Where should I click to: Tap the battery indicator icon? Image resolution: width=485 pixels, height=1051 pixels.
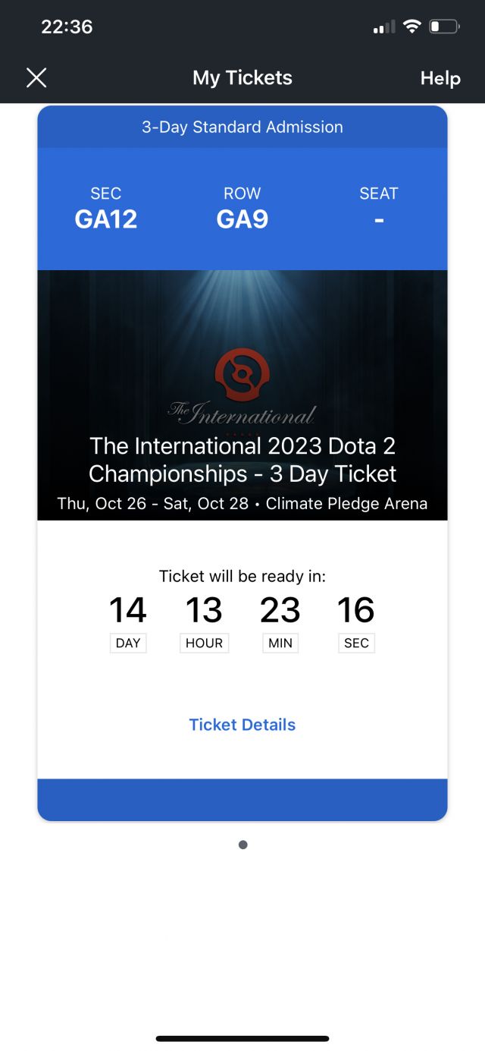click(x=444, y=27)
